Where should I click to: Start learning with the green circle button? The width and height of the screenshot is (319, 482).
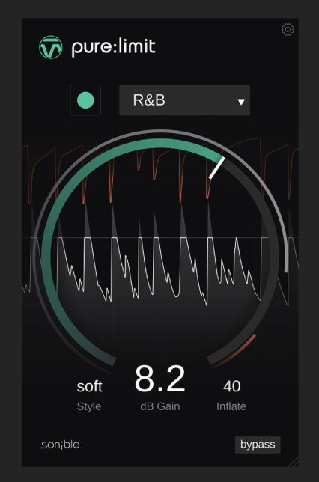(85, 100)
